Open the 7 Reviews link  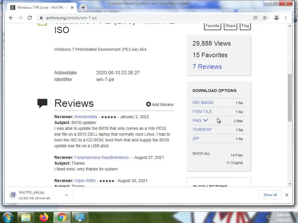click(207, 66)
